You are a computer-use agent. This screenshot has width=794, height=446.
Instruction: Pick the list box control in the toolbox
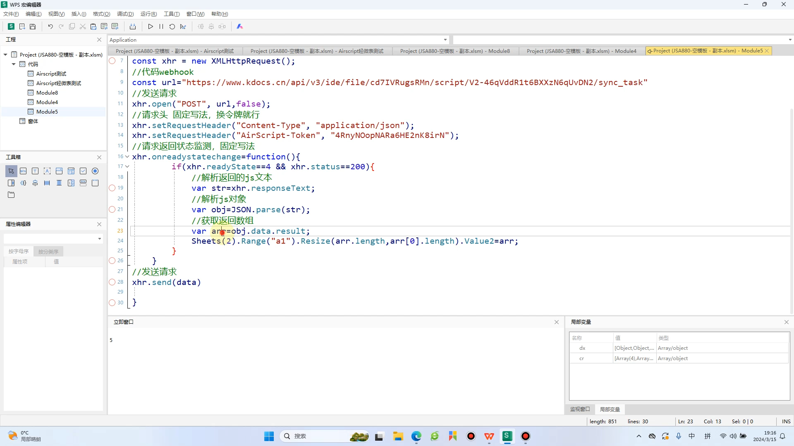[x=71, y=171]
